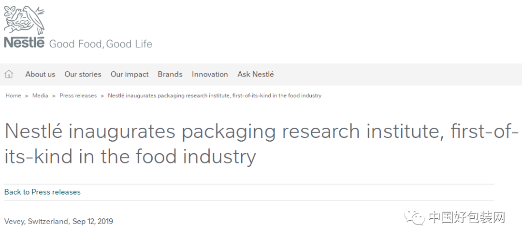This screenshot has height=240, width=522.
Task: Select Ask Nestlé in the navigation
Action: point(256,74)
